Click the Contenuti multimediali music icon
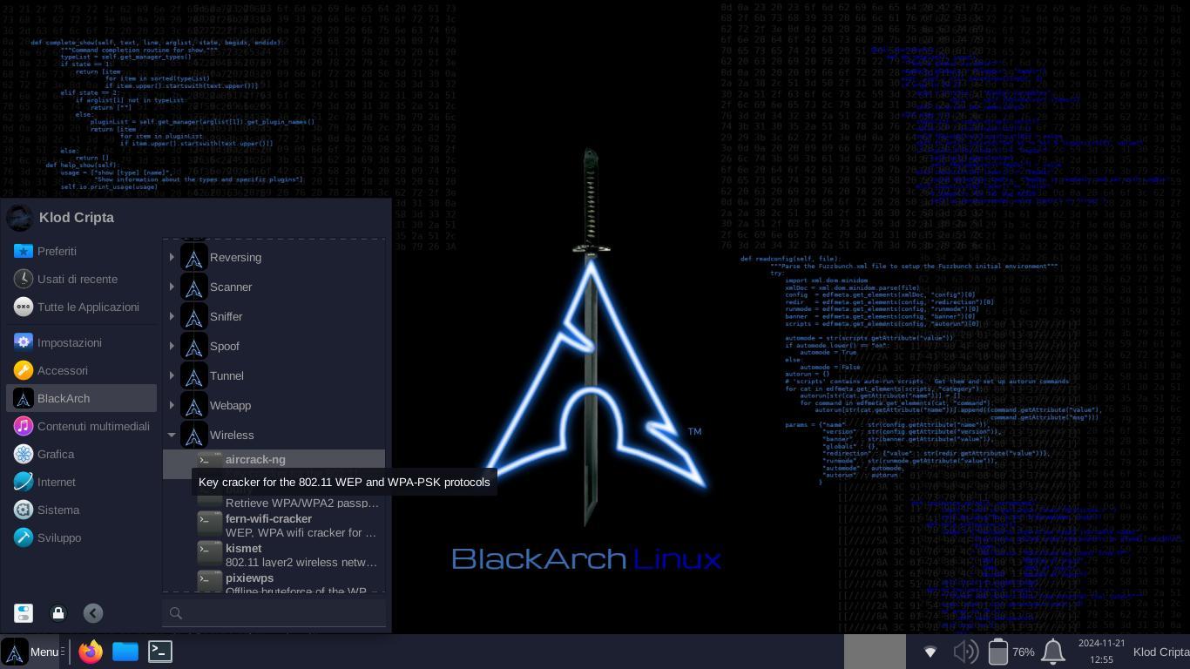Image resolution: width=1190 pixels, height=669 pixels. (x=24, y=426)
